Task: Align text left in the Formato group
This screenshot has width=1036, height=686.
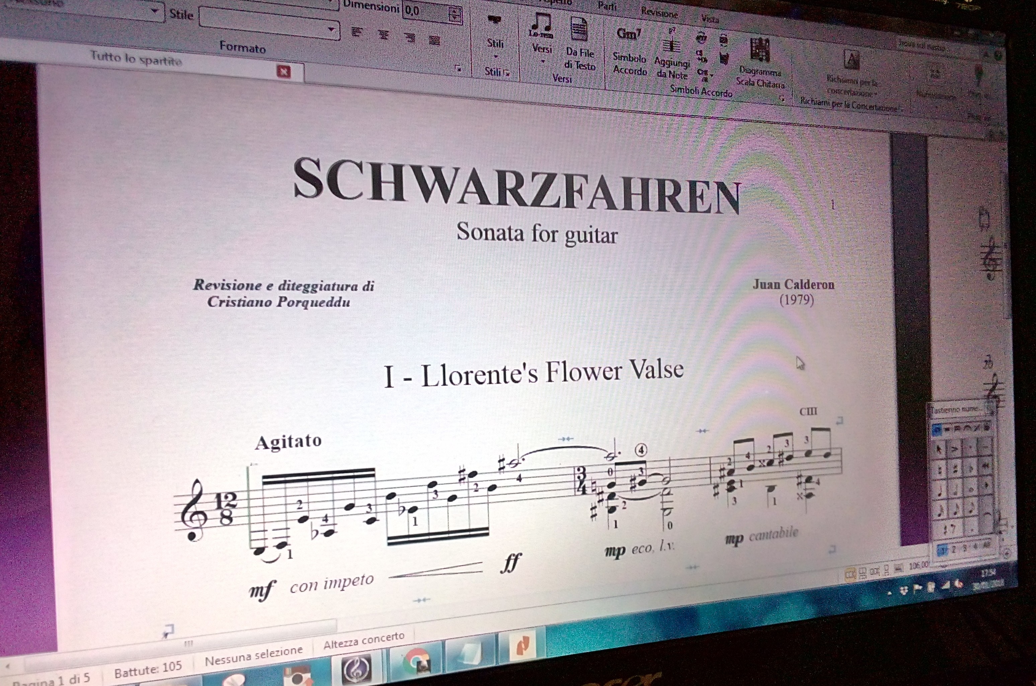Action: [x=357, y=32]
